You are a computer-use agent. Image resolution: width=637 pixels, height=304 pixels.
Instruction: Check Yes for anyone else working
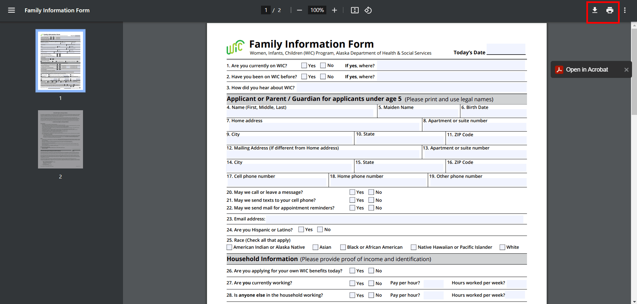pos(352,295)
